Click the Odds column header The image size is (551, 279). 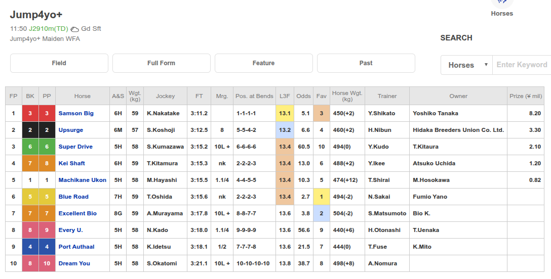304,96
